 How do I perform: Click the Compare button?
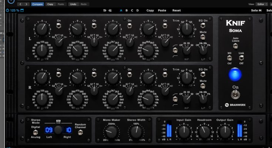point(37,4)
